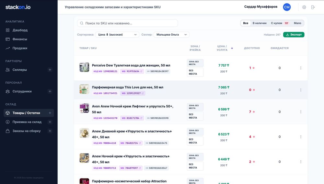The height and width of the screenshot is (184, 324).
Task: Click price 6 599 ₸
Action: [224, 109]
